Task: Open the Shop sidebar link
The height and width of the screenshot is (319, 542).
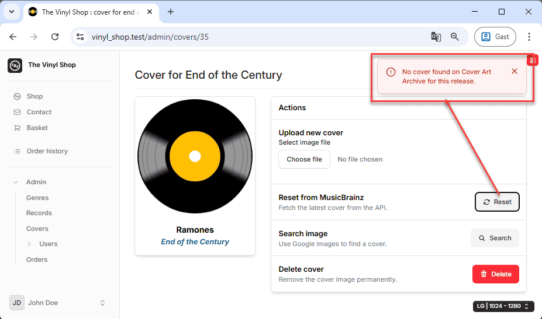Action: point(34,96)
